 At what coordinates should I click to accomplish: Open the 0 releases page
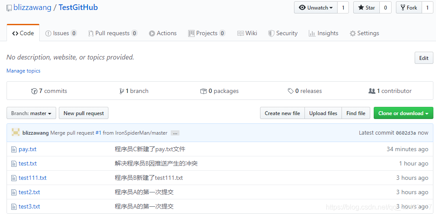[305, 91]
